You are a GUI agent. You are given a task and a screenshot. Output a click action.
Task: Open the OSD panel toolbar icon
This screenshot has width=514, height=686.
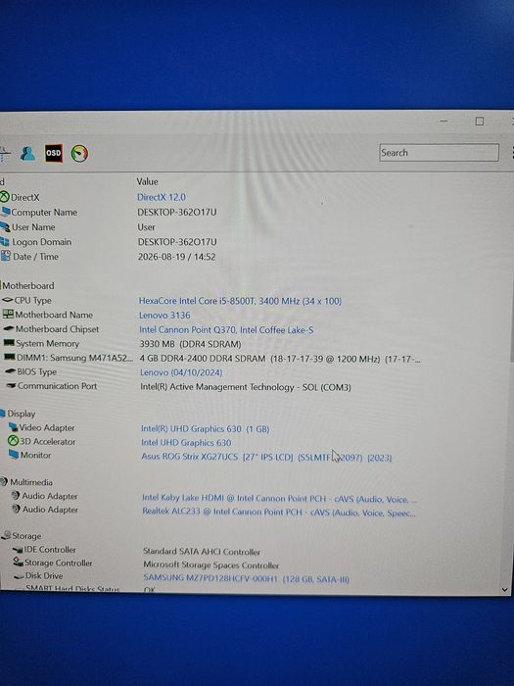54,153
